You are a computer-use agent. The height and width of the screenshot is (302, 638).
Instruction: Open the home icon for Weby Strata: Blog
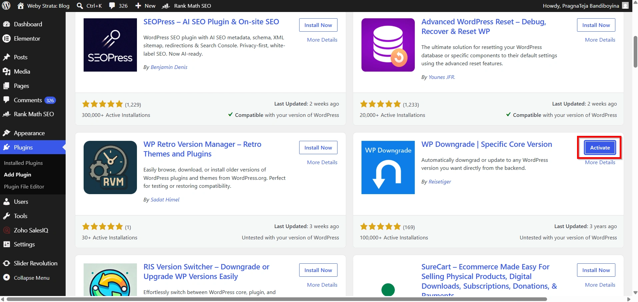[21, 6]
